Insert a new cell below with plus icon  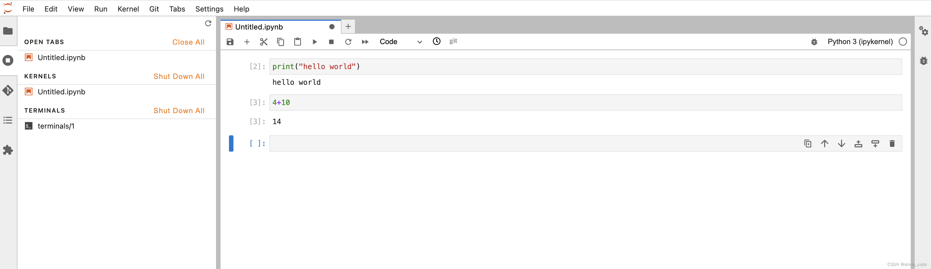[x=247, y=42]
